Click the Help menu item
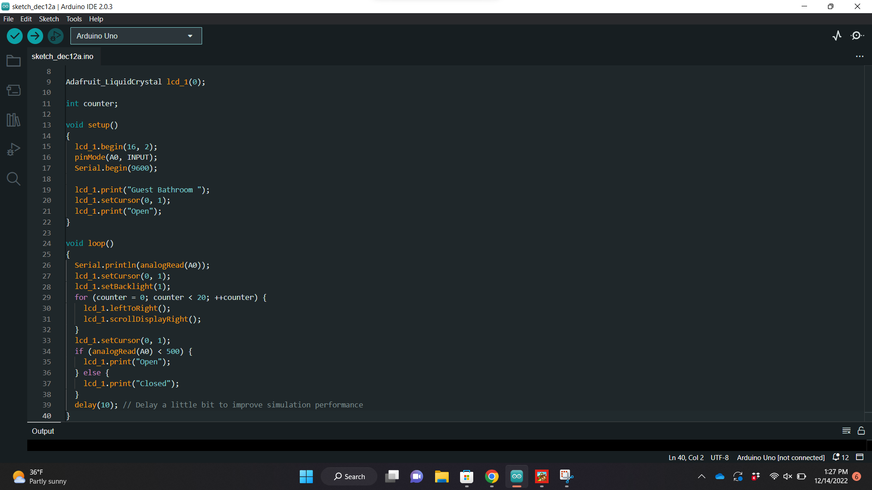This screenshot has height=490, width=872. pyautogui.click(x=96, y=19)
